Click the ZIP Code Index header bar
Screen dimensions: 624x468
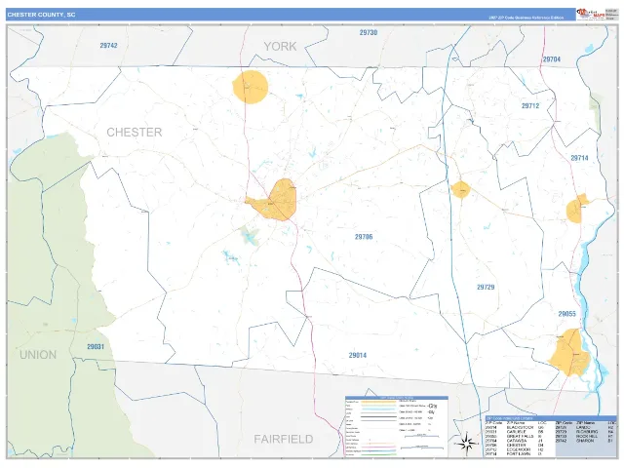coord(550,418)
